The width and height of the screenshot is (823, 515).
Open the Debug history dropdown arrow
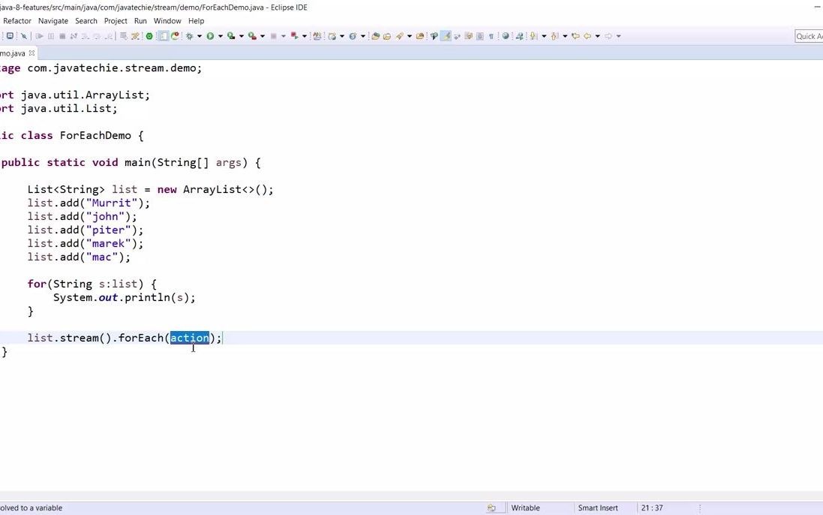(200, 35)
